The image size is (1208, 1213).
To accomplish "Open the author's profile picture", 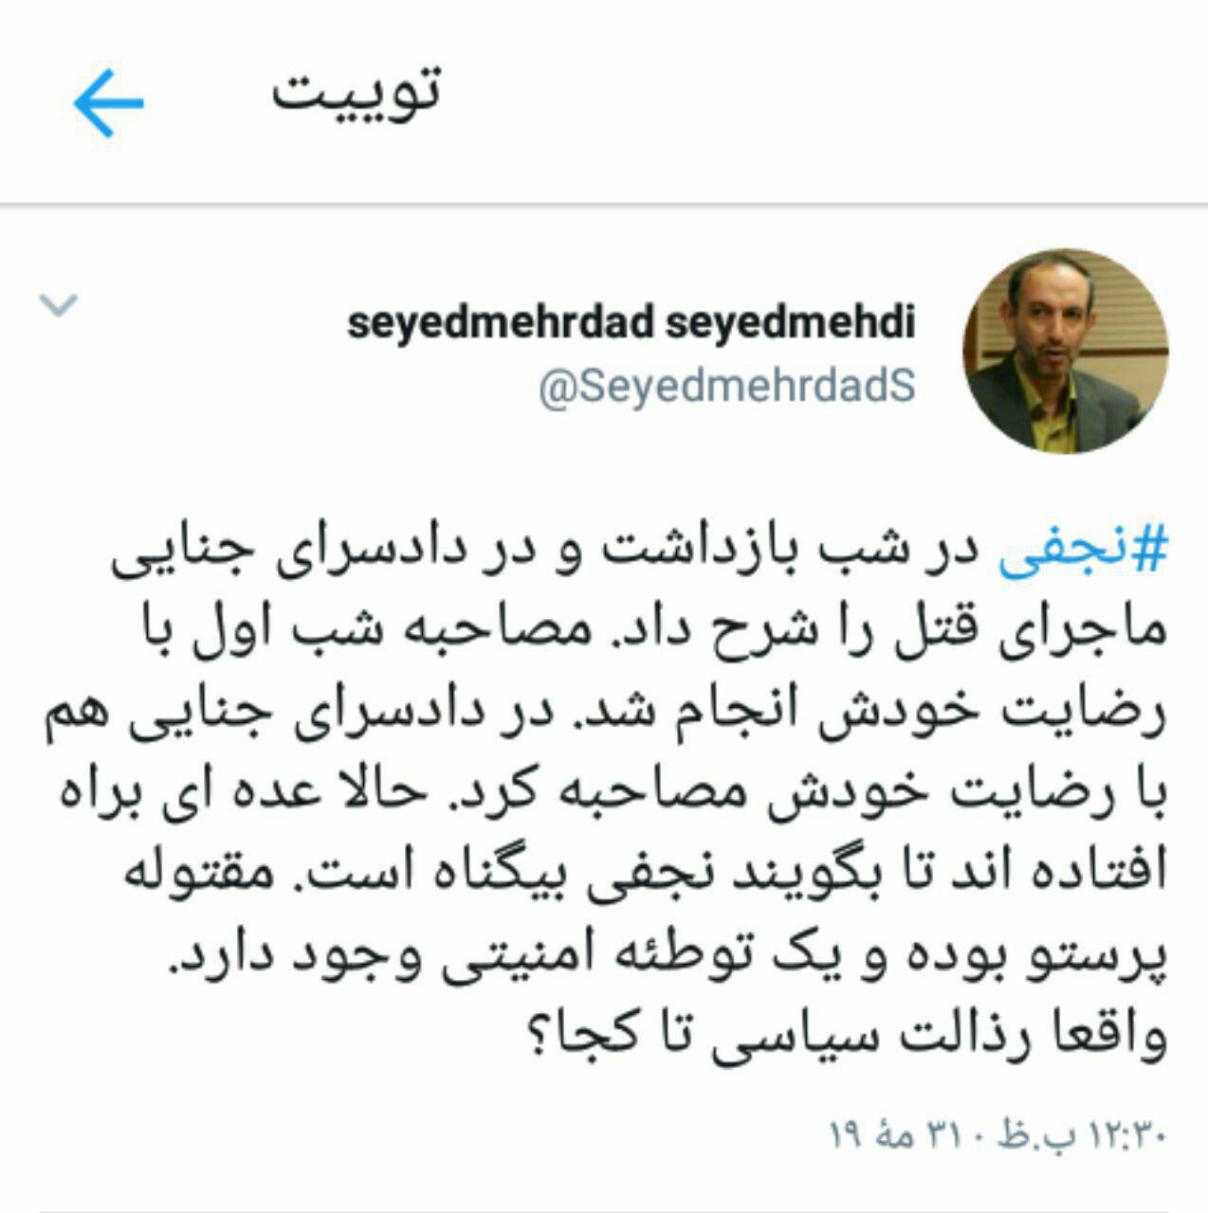I will tap(1065, 351).
